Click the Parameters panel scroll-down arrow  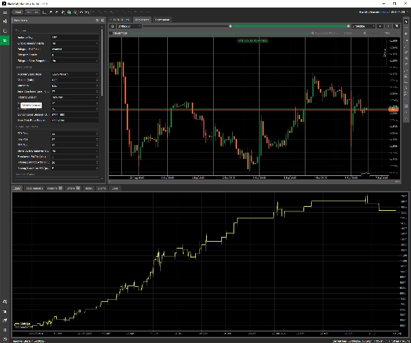tap(102, 179)
